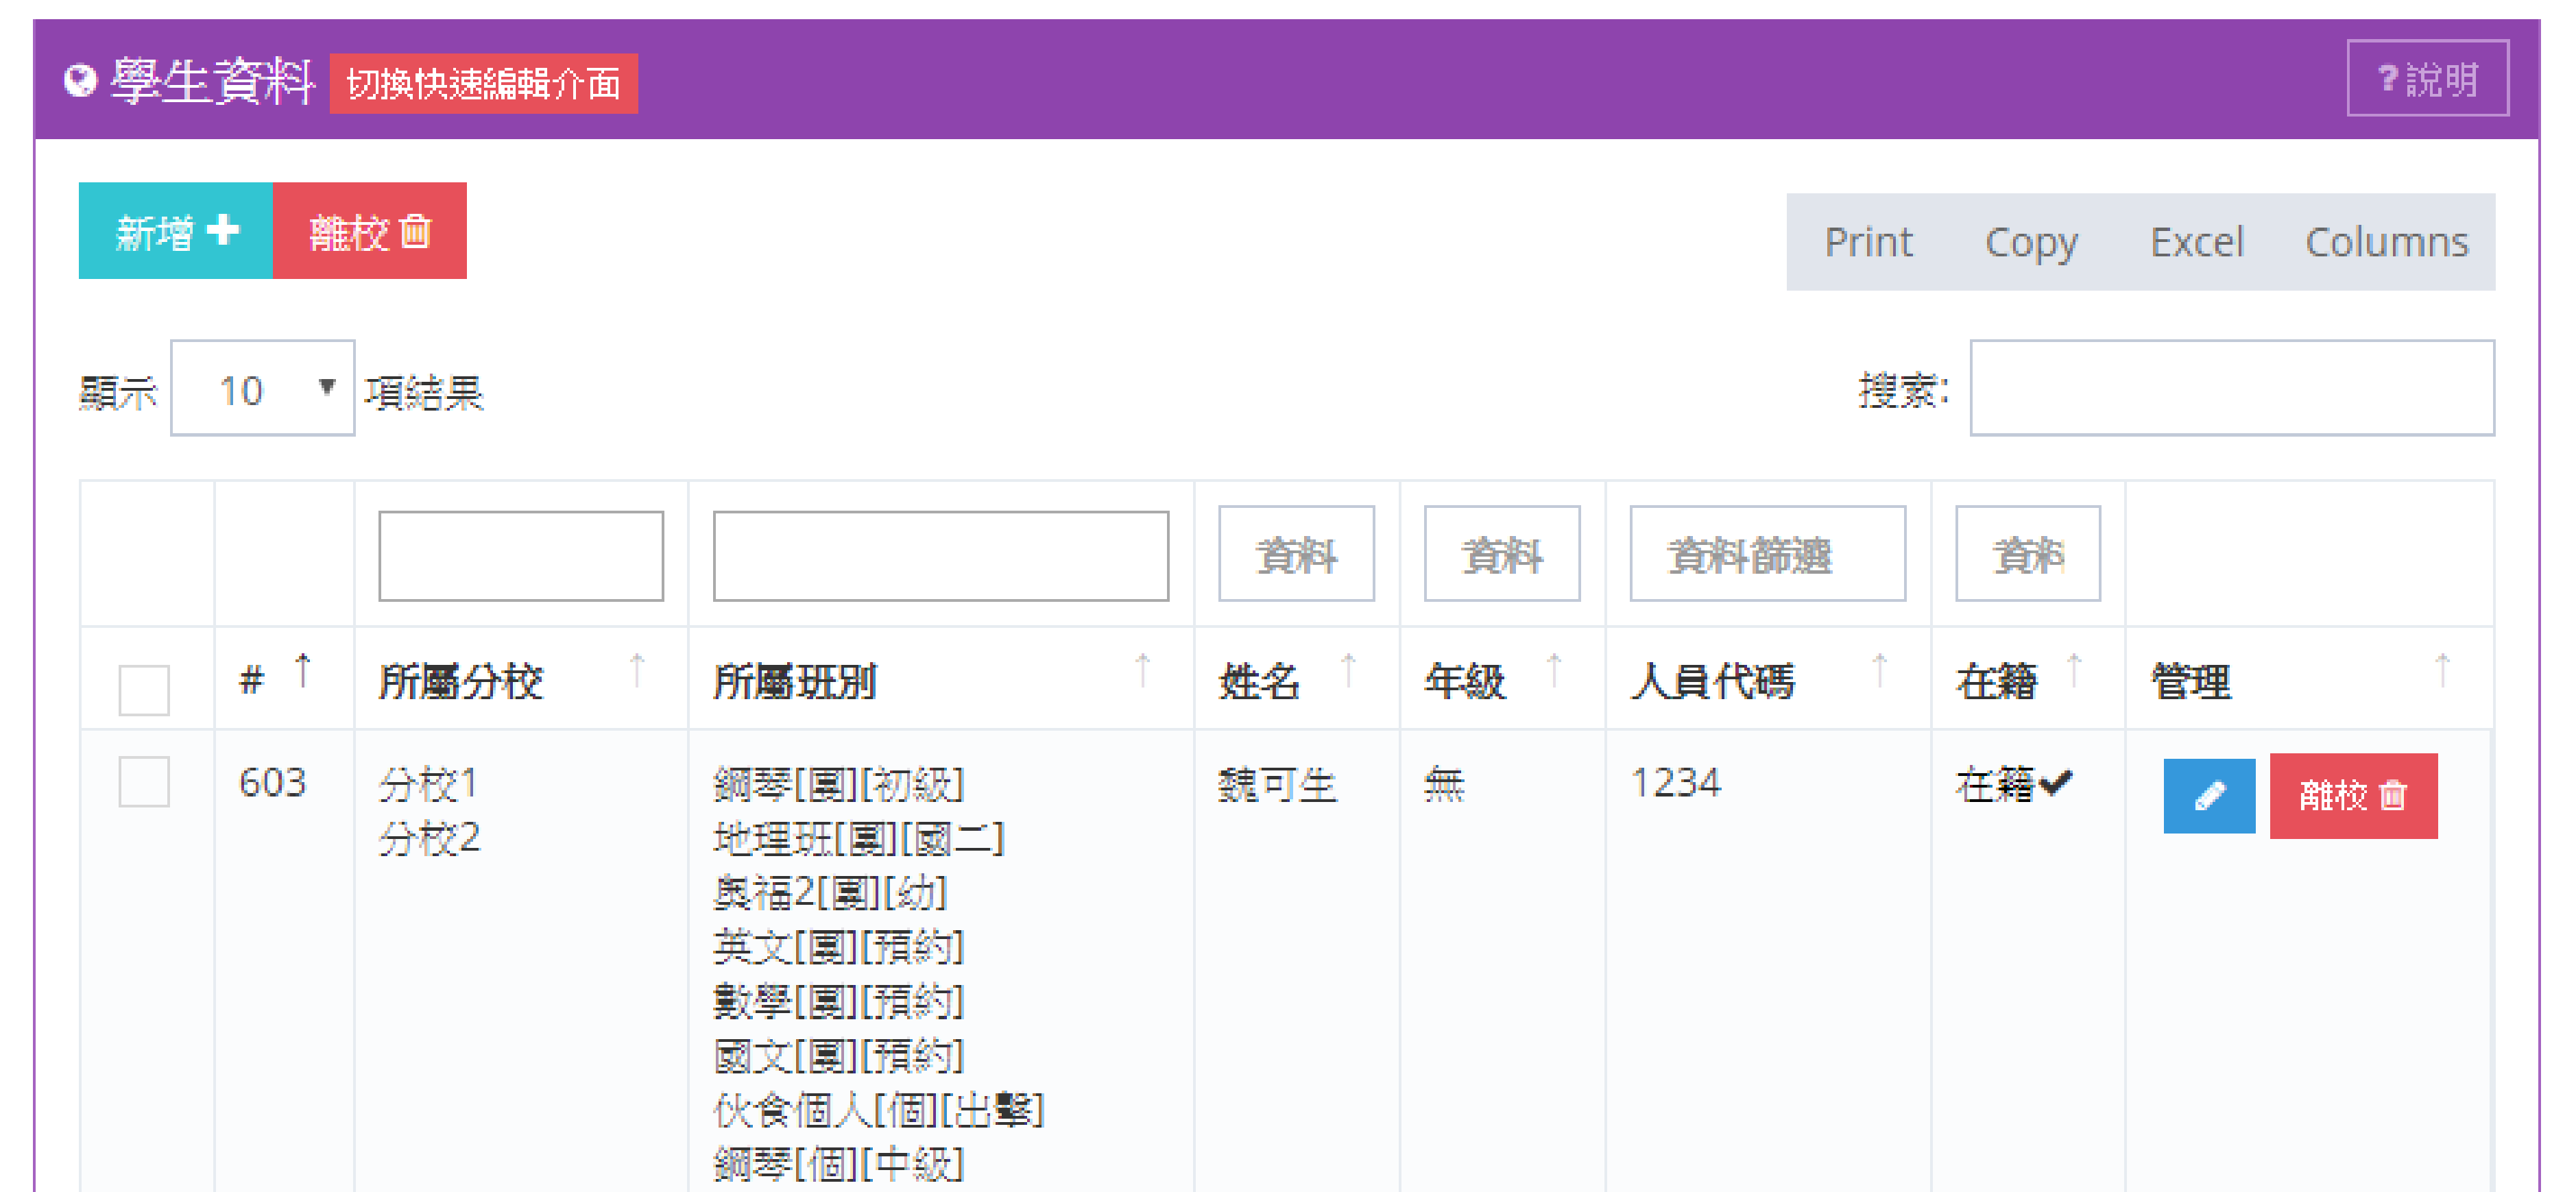Click the 新增 add button
This screenshot has width=2576, height=1192.
(x=176, y=231)
